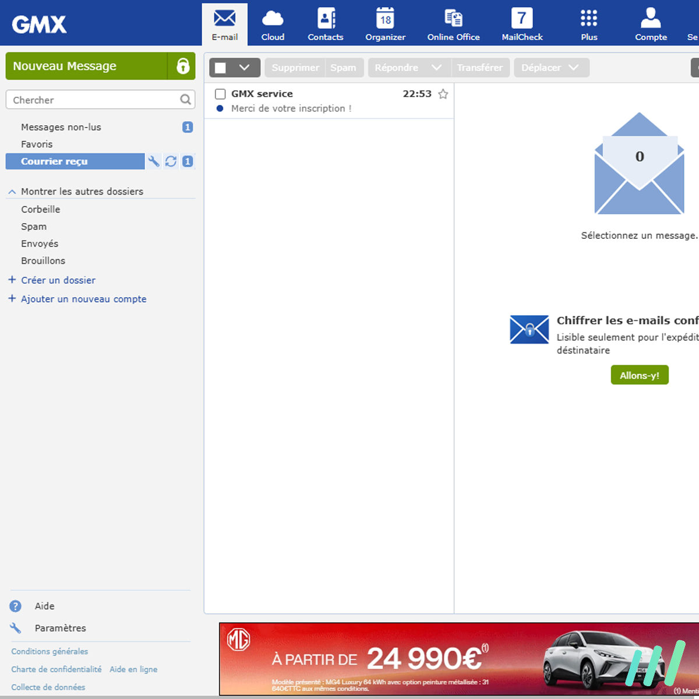699x699 pixels.
Task: Click the question mark Aide icon
Action: 16,606
